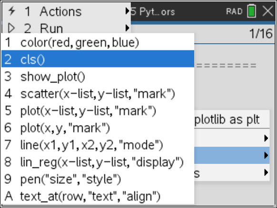Open the bottom submenu arrow ending in 's'
The height and width of the screenshot is (208, 277).
[x=266, y=172]
